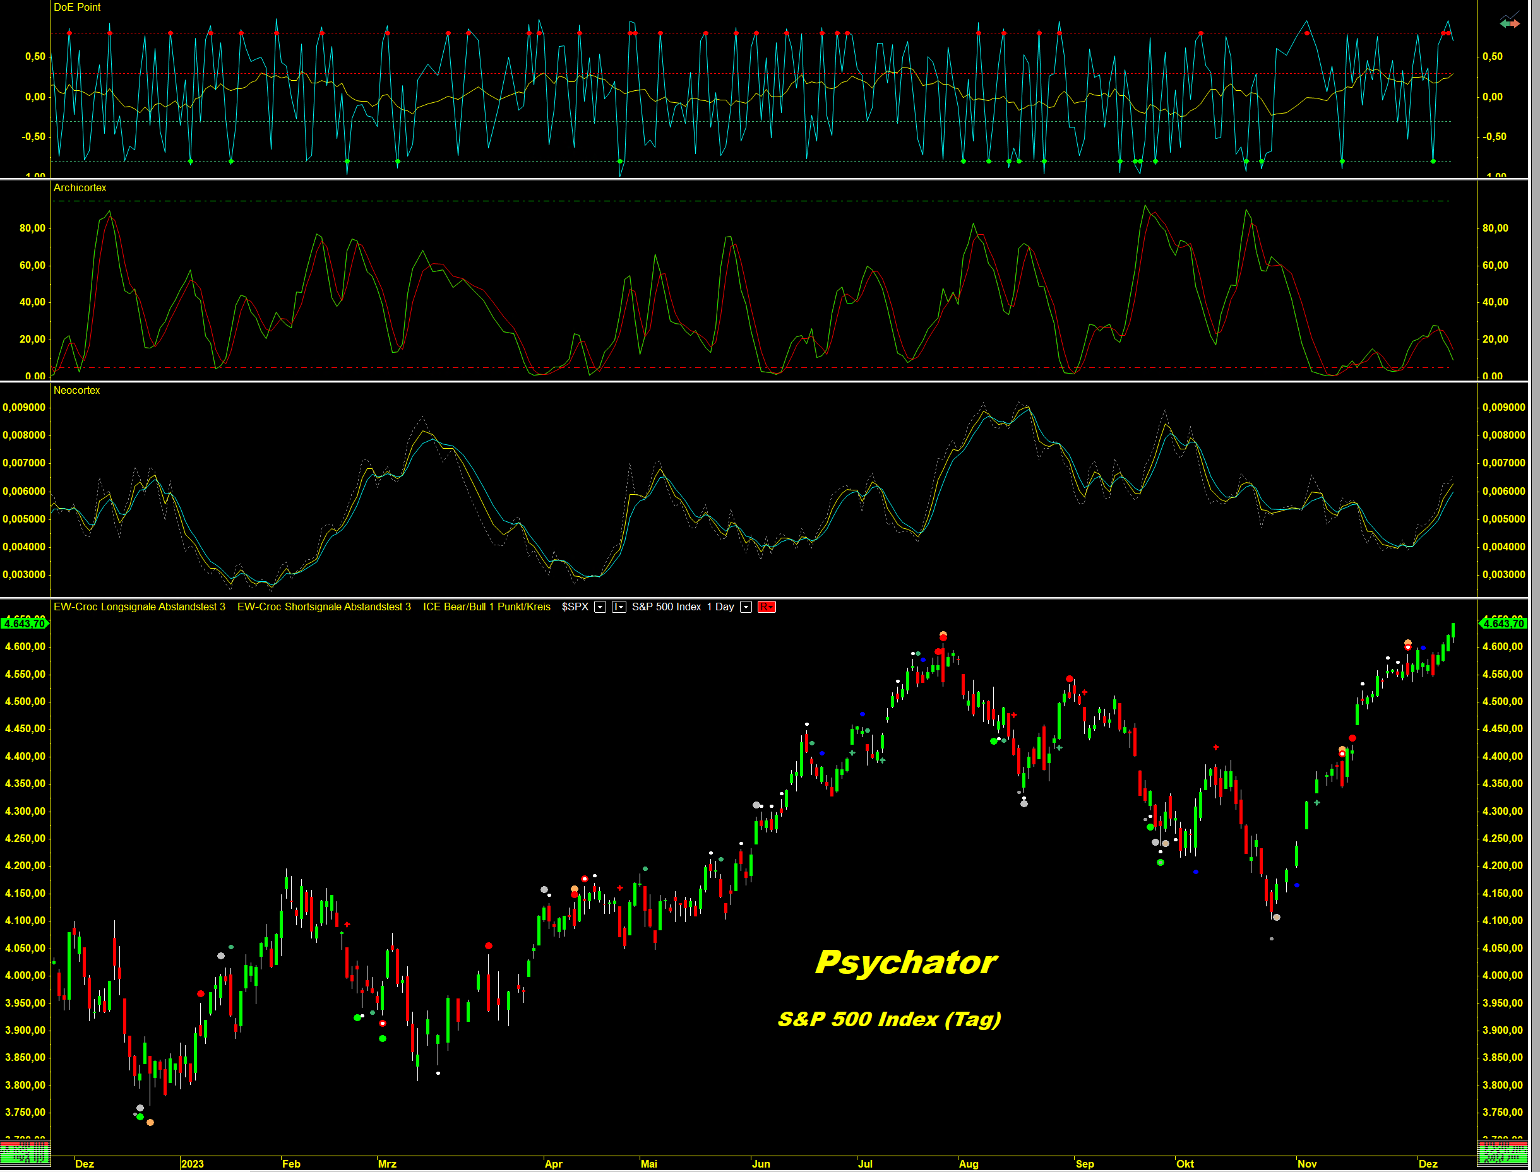The height and width of the screenshot is (1172, 1540).
Task: Click the red R button
Action: [x=766, y=607]
